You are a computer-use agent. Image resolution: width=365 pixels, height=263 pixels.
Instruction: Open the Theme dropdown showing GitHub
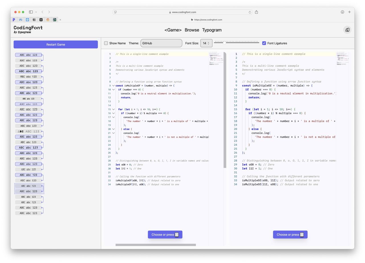point(161,43)
